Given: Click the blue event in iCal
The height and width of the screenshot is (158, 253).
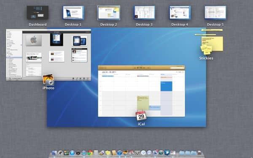Looking at the screenshot, I should pyautogui.click(x=167, y=86).
